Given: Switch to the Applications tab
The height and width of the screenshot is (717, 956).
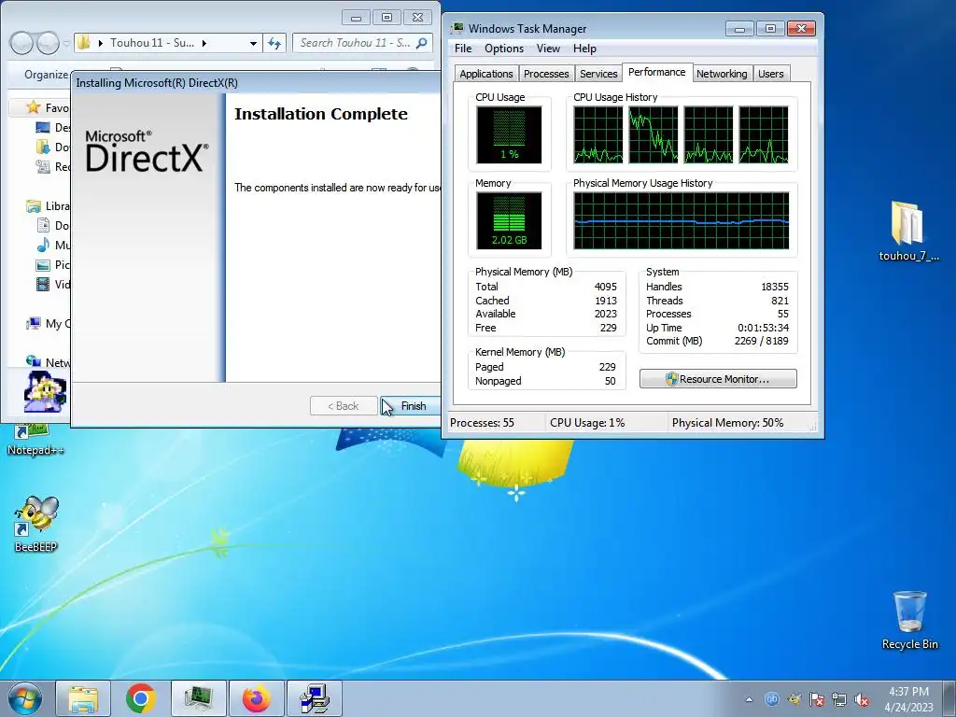Looking at the screenshot, I should [x=485, y=74].
